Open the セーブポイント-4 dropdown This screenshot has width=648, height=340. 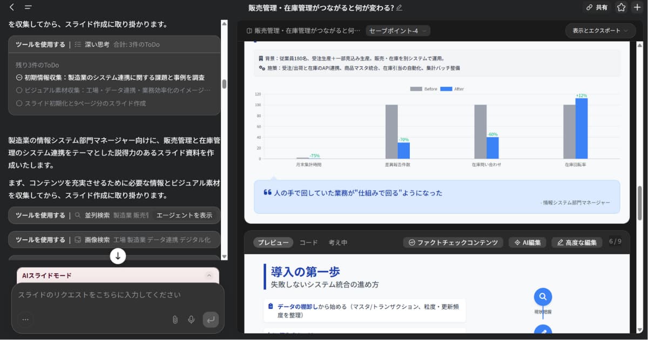click(398, 31)
